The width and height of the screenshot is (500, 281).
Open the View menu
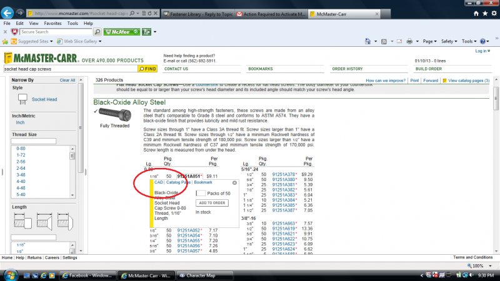pos(34,23)
